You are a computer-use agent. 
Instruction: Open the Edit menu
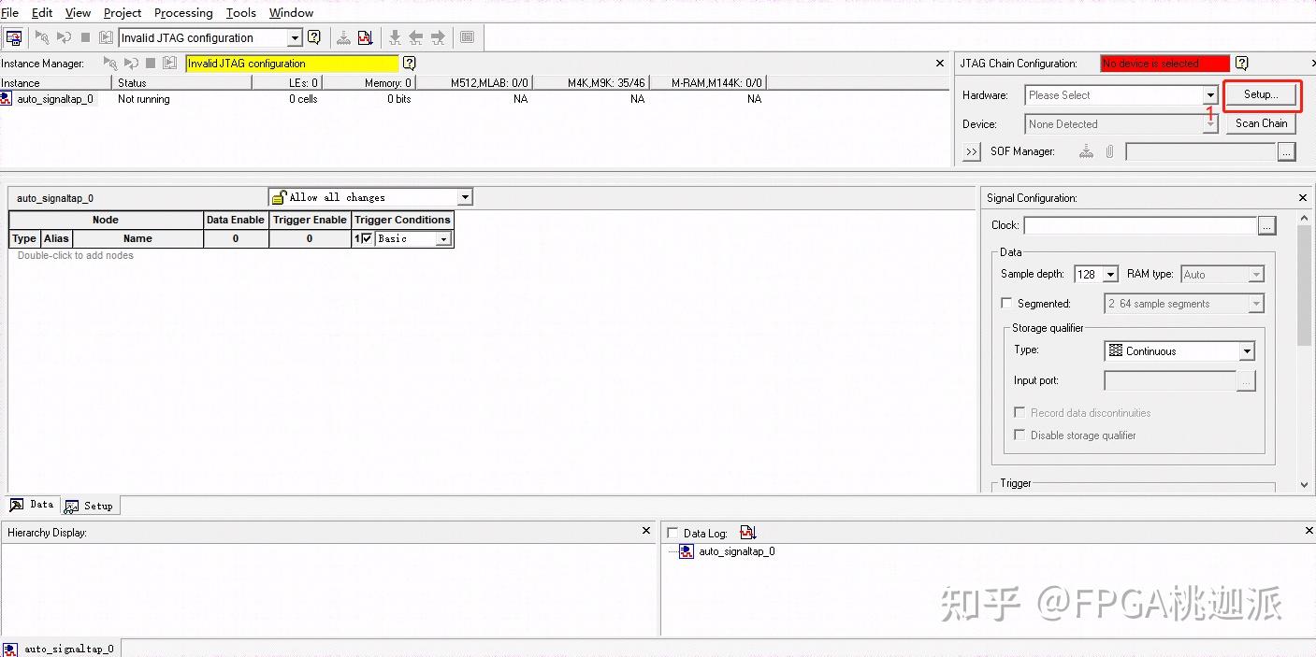point(42,13)
